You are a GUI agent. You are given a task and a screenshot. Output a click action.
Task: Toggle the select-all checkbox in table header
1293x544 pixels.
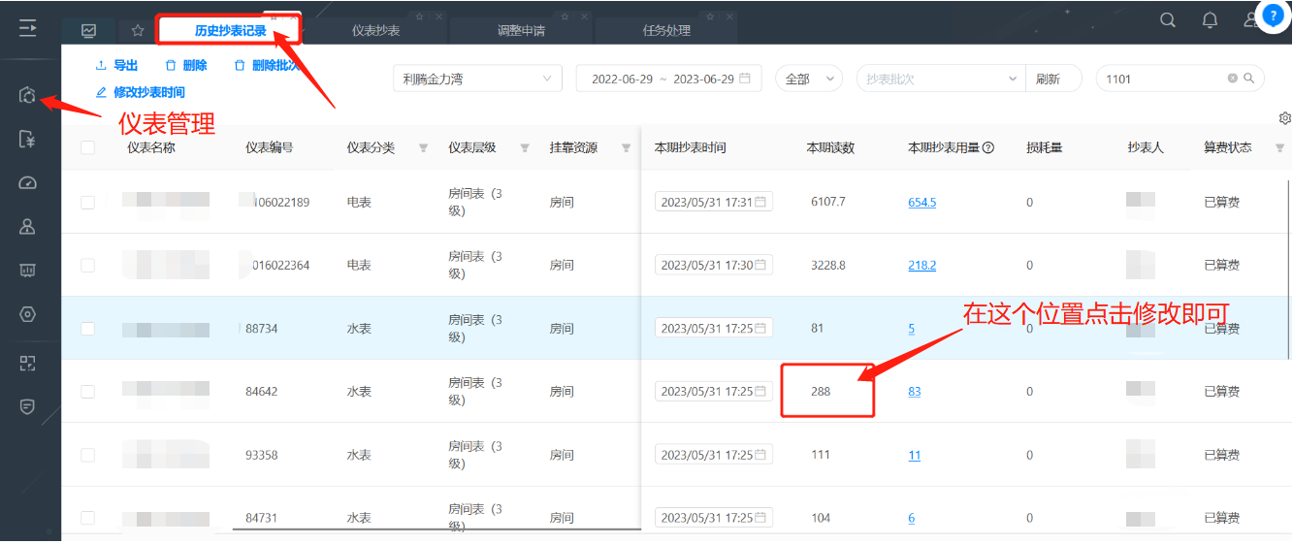coord(88,148)
